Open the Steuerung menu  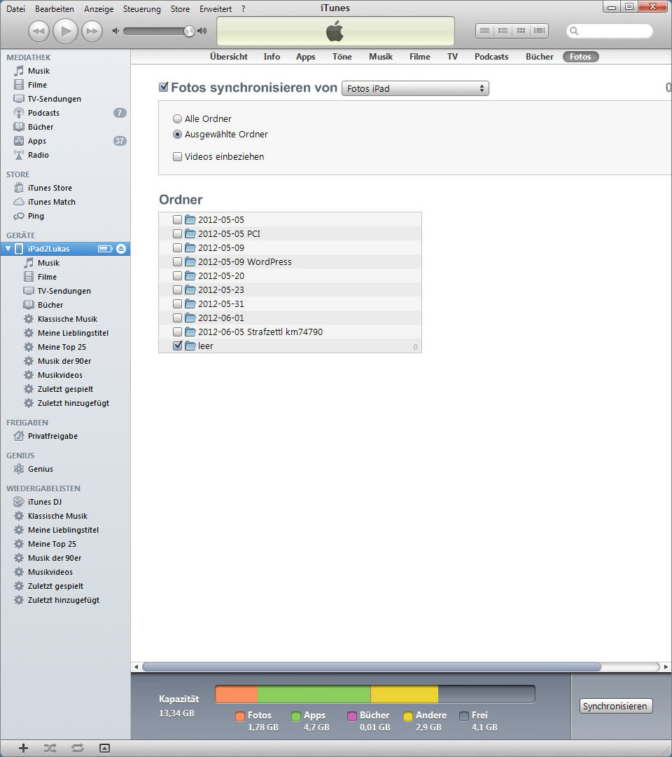[141, 8]
